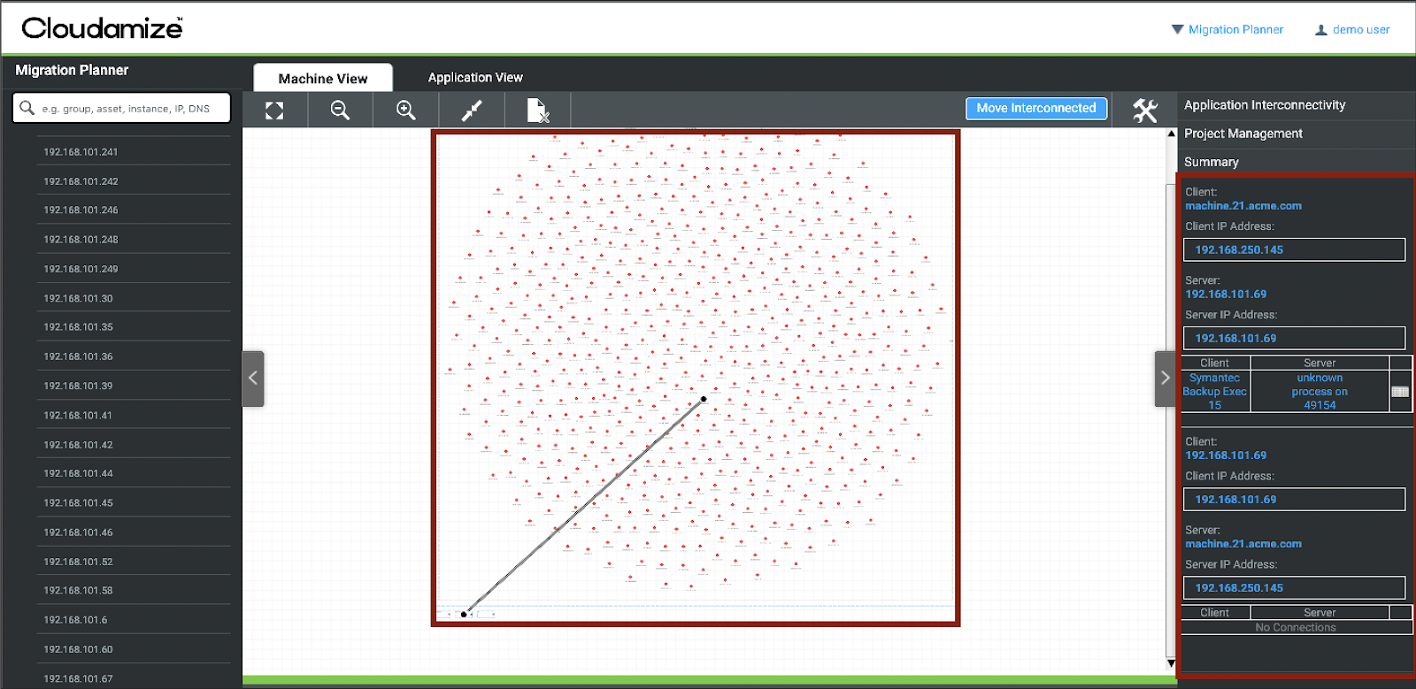Screen dimensions: 1416x689
Task: Open the demo user account menu
Action: 1352,29
